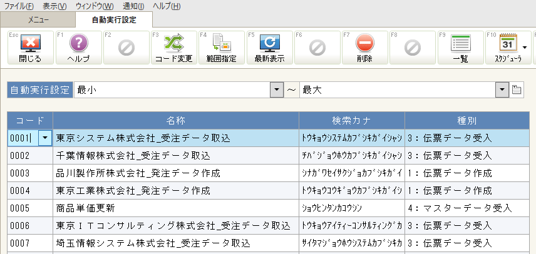Viewport: 536px width, 254px height.
Task: Select 東京システム株式会社_受注データ取込 name cell
Action: coord(176,138)
